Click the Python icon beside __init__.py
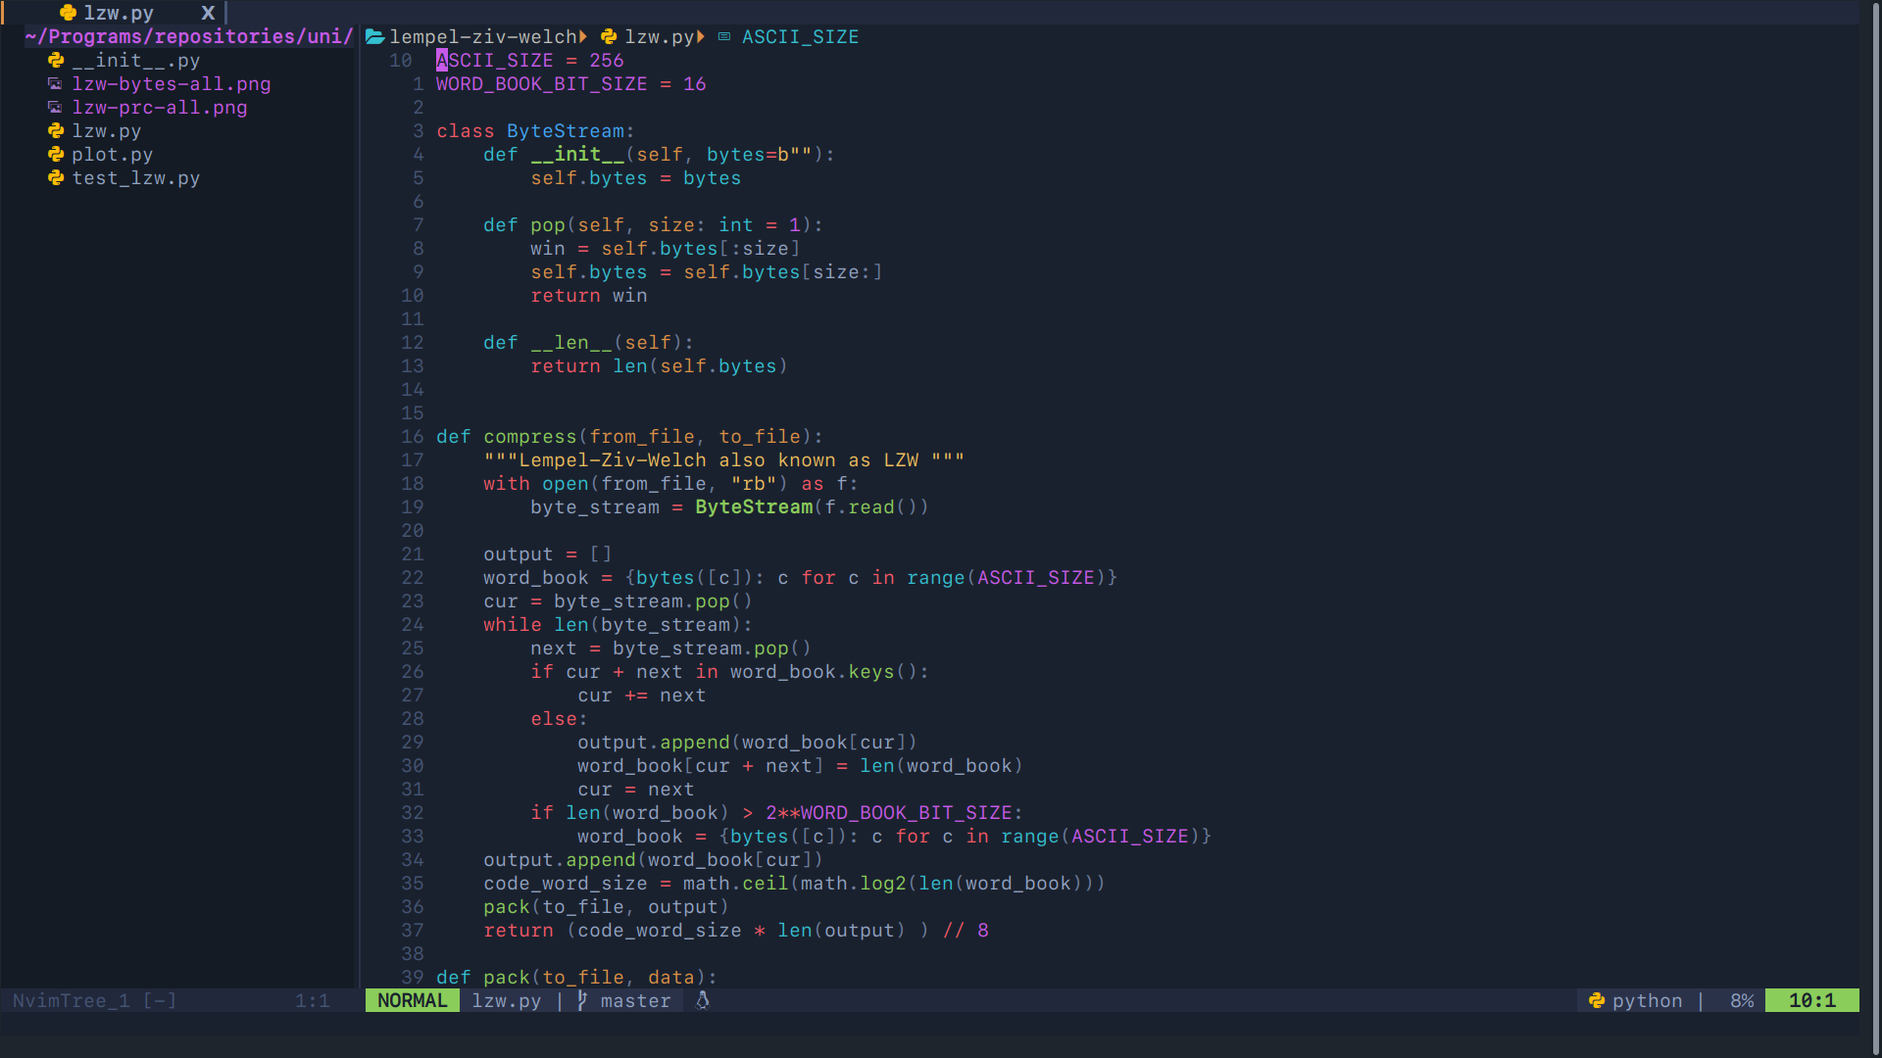This screenshot has width=1882, height=1058. point(56,61)
